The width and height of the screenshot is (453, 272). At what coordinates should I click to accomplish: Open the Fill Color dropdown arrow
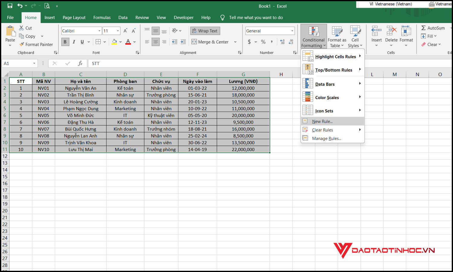[x=120, y=42]
